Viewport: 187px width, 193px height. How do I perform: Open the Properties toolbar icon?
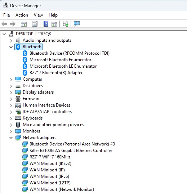(35, 24)
